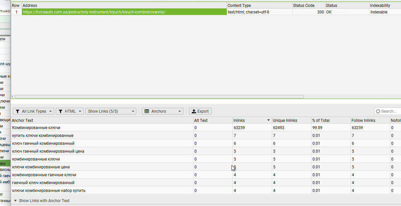Click the Inlinks value 63259
The width and height of the screenshot is (401, 206).
239,128
